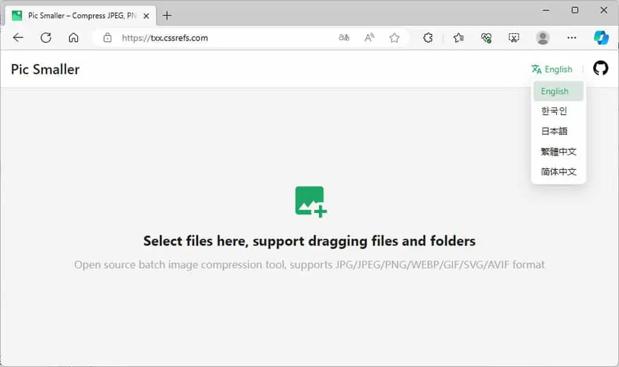Select 简体中文 in the language menu
619x367 pixels.
tap(558, 171)
